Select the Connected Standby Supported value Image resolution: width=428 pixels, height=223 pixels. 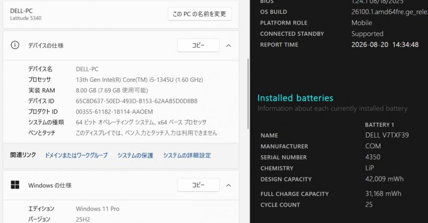pos(367,34)
